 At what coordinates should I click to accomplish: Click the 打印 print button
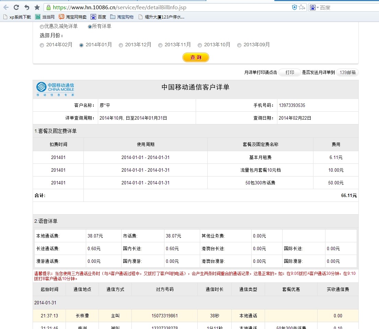tap(289, 72)
